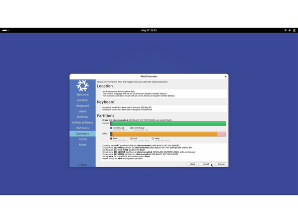
Task: Close the NixOS Installer window
Action: (x=226, y=76)
